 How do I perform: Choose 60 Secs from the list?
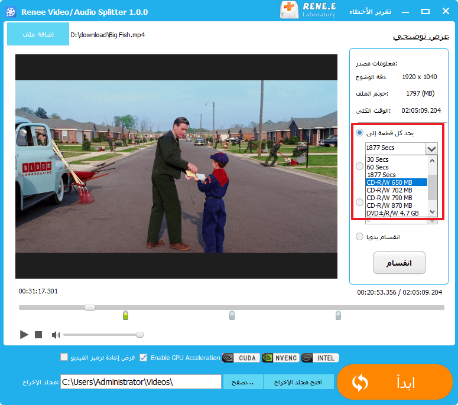click(x=397, y=167)
